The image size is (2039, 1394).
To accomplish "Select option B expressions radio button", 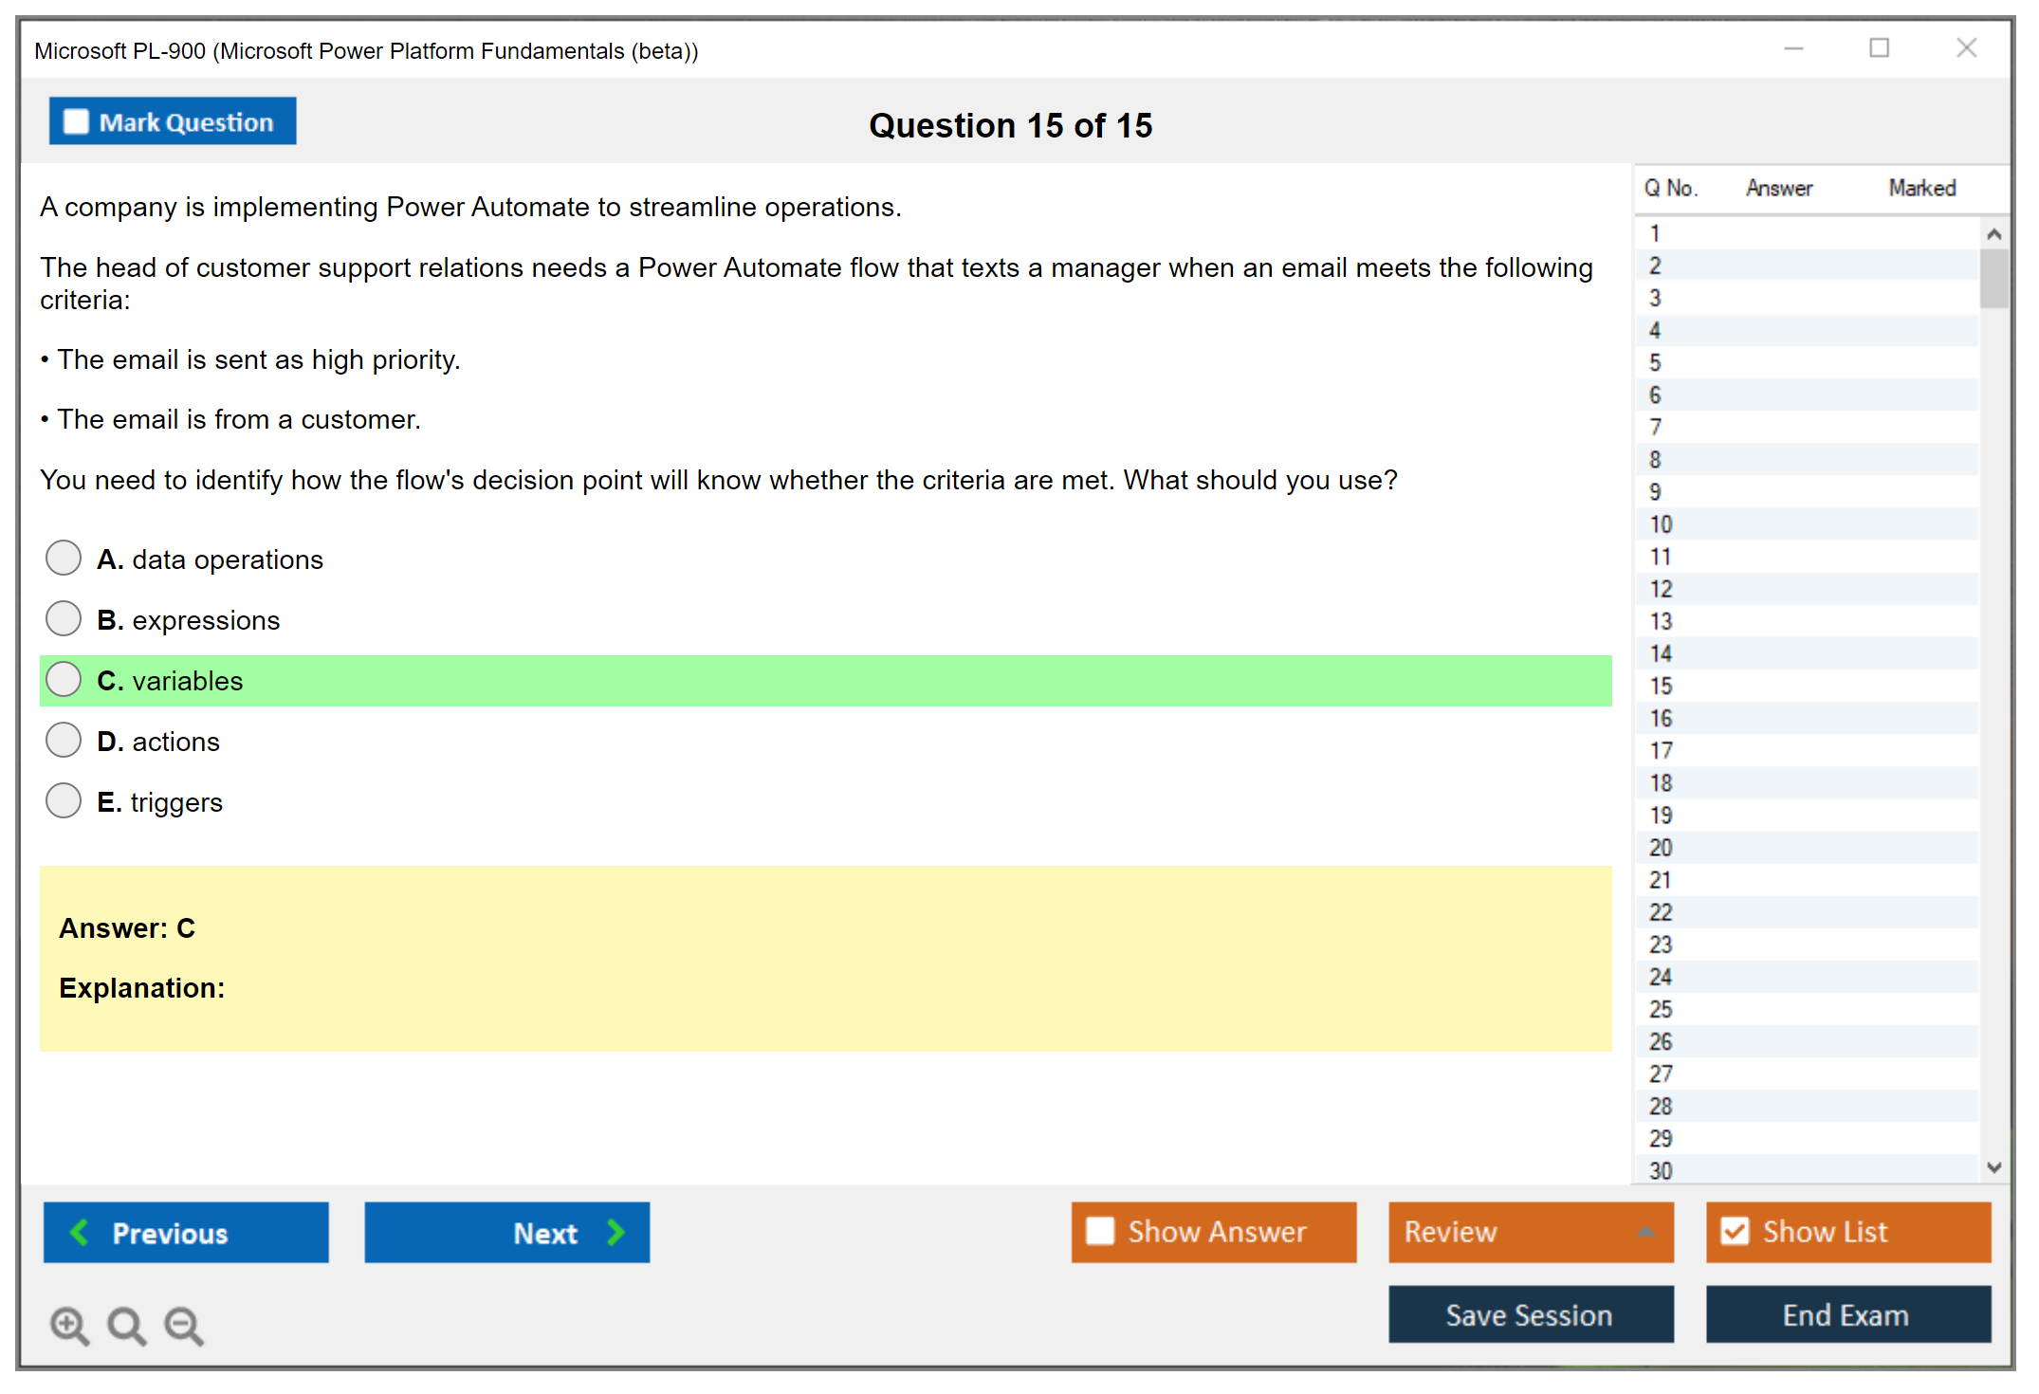I will pyautogui.click(x=64, y=619).
